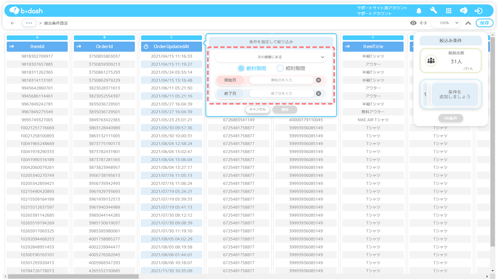
Task: Click the キャンセル button
Action: (x=258, y=110)
